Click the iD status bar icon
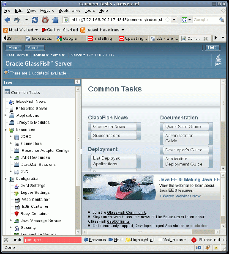The height and width of the screenshot is (254, 229). click(x=199, y=248)
